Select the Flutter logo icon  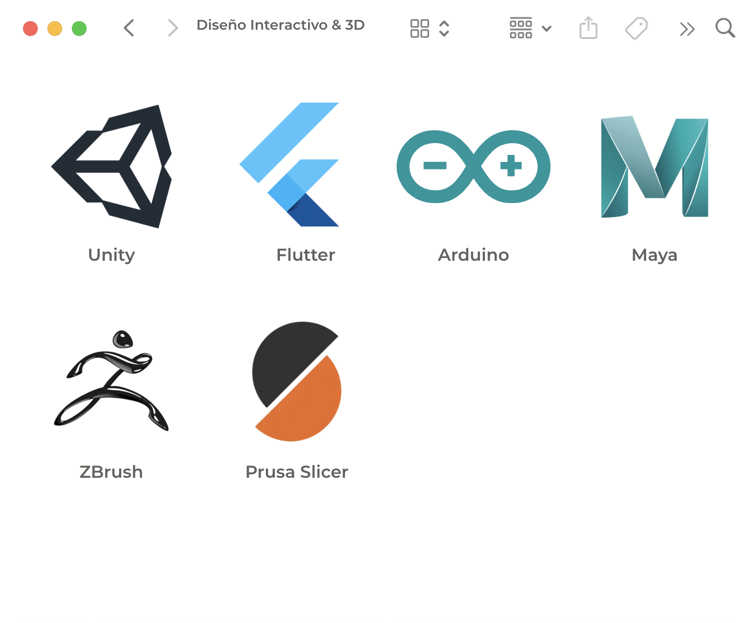[290, 165]
